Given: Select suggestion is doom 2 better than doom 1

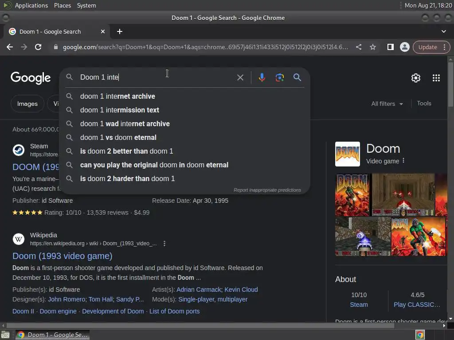Looking at the screenshot, I should pyautogui.click(x=185, y=151).
